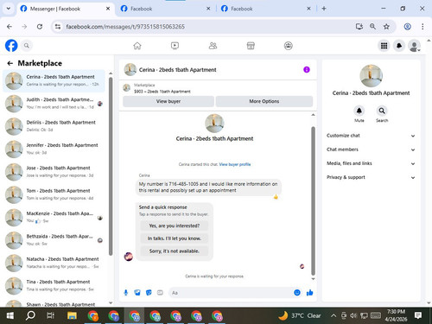Image resolution: width=432 pixels, height=324 pixels.
Task: Click the chat messages scrollbar
Action: coord(313,200)
